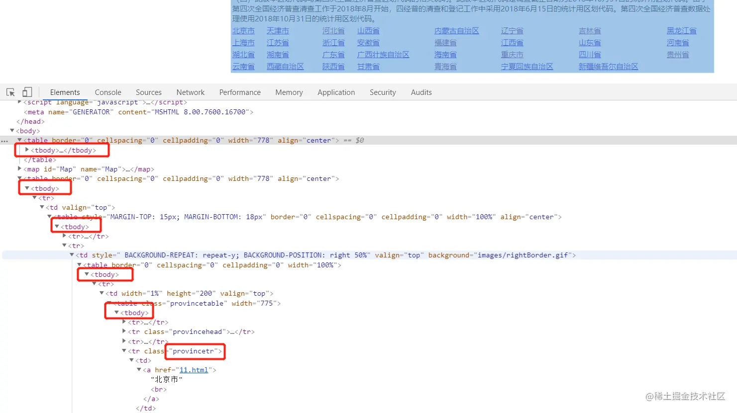Expand the map id="Map" node
Image resolution: width=737 pixels, height=413 pixels.
pyautogui.click(x=19, y=169)
